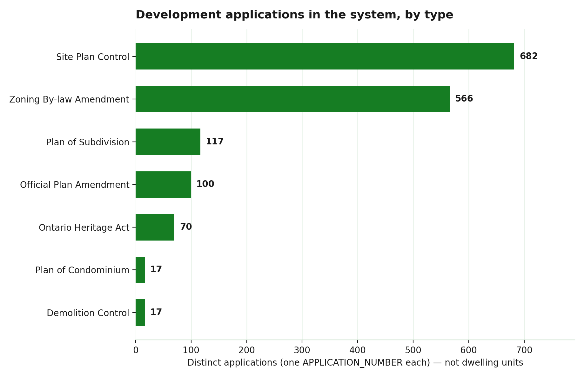The image size is (584, 377).
Task: Click the Ontario Heritage Act bar
Action: (155, 227)
